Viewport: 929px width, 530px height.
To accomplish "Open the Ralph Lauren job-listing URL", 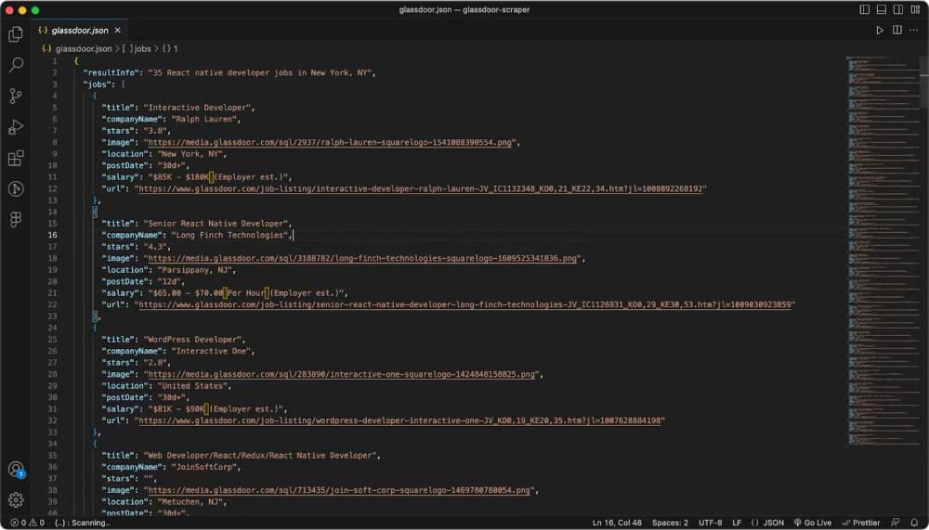I will click(420, 189).
